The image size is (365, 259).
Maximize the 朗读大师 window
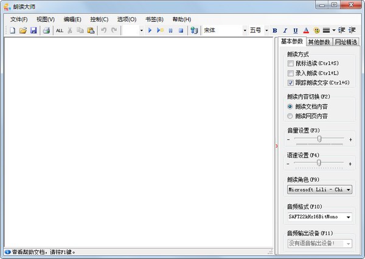click(334, 5)
